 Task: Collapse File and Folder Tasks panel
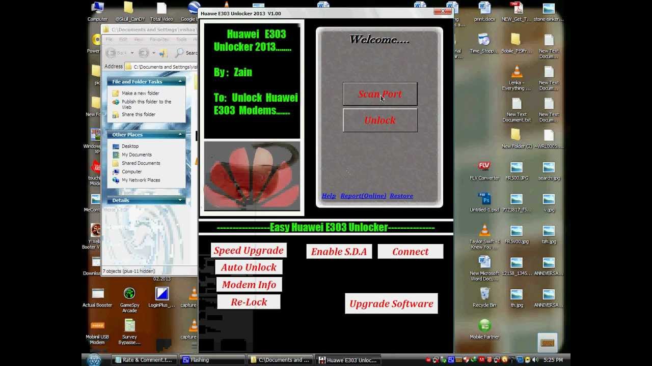point(180,81)
